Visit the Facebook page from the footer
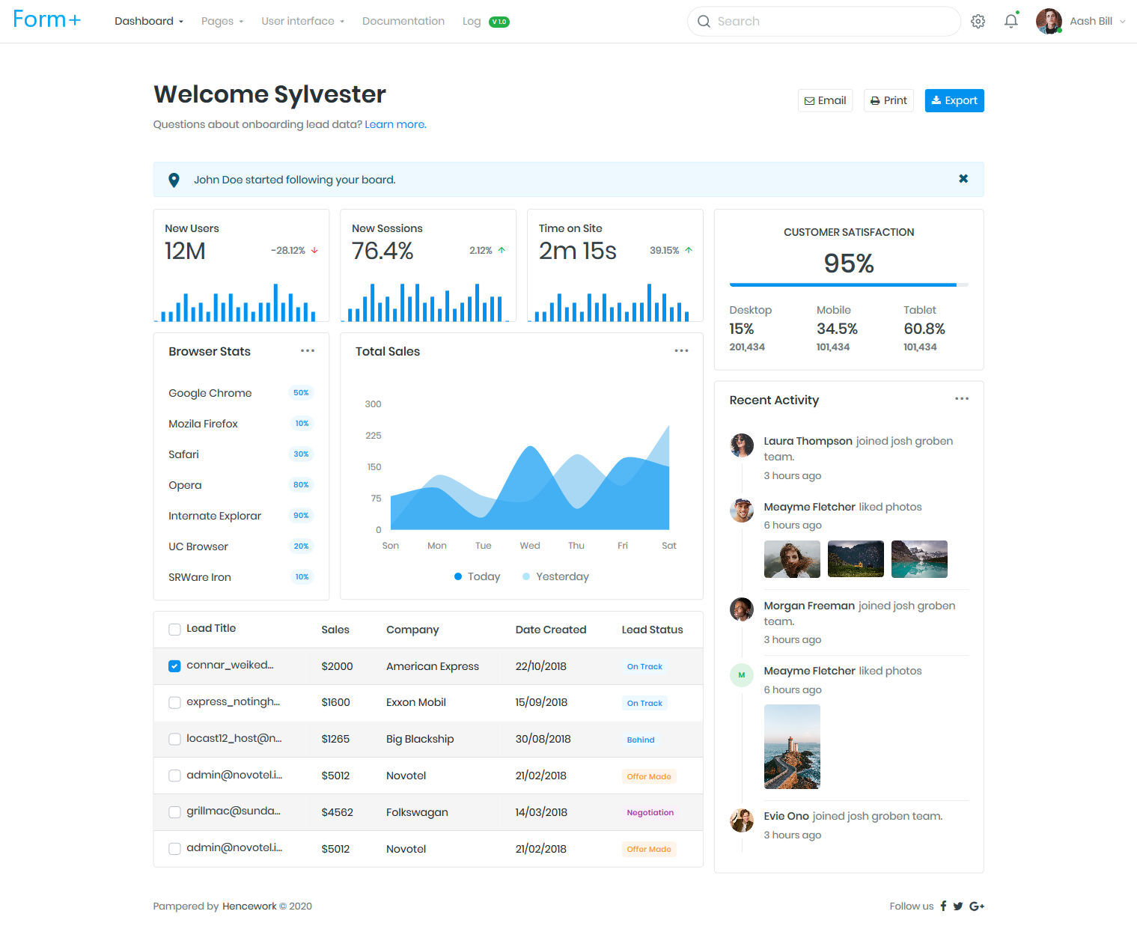Screen dimensions: 1137x929 [x=943, y=906]
